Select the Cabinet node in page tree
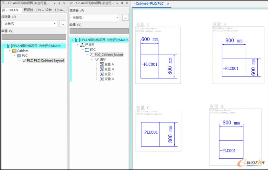The image size is (268, 170). click(23, 51)
